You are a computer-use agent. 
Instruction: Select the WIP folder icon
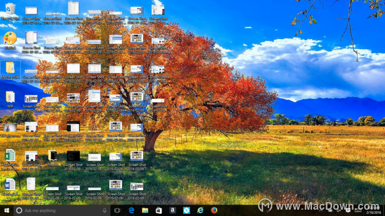pyautogui.click(x=10, y=99)
